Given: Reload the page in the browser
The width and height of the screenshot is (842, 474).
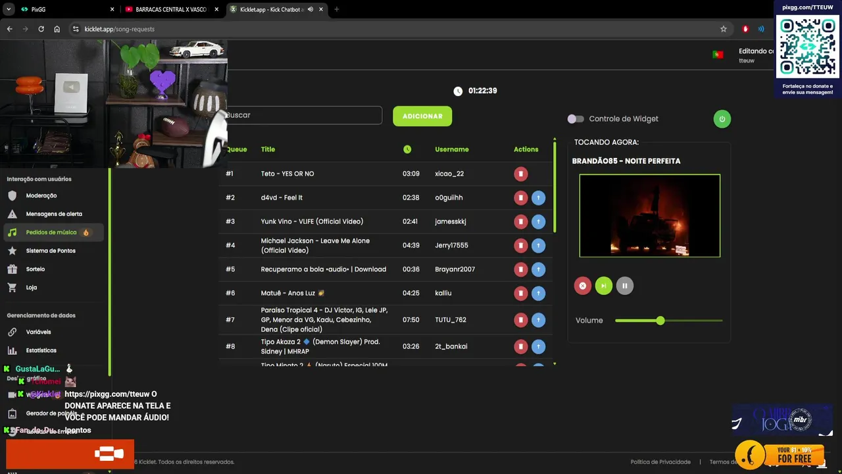Looking at the screenshot, I should click(x=41, y=29).
